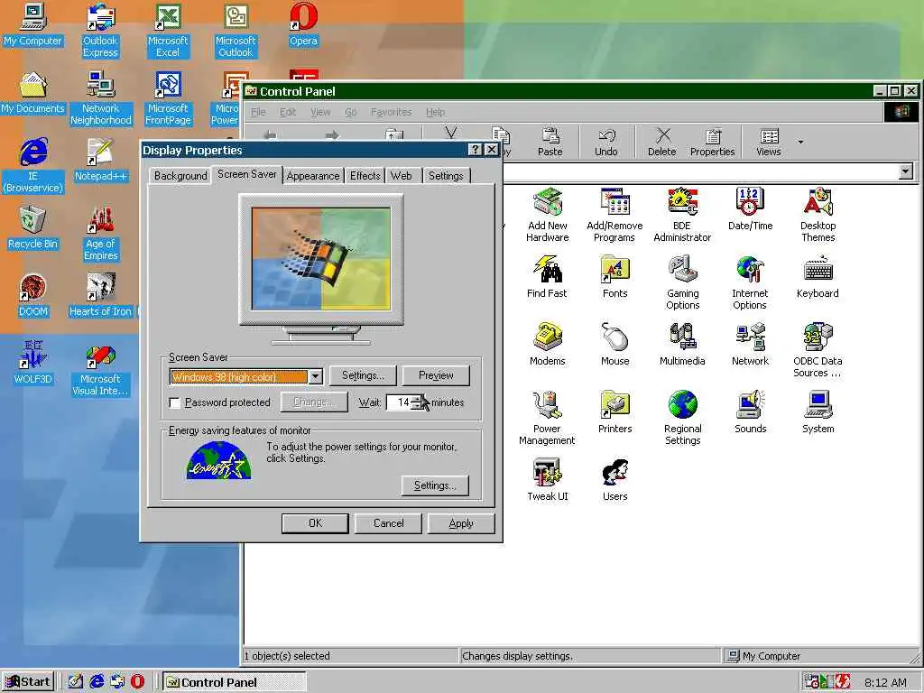
Task: Open Printers folder icon
Action: click(614, 411)
